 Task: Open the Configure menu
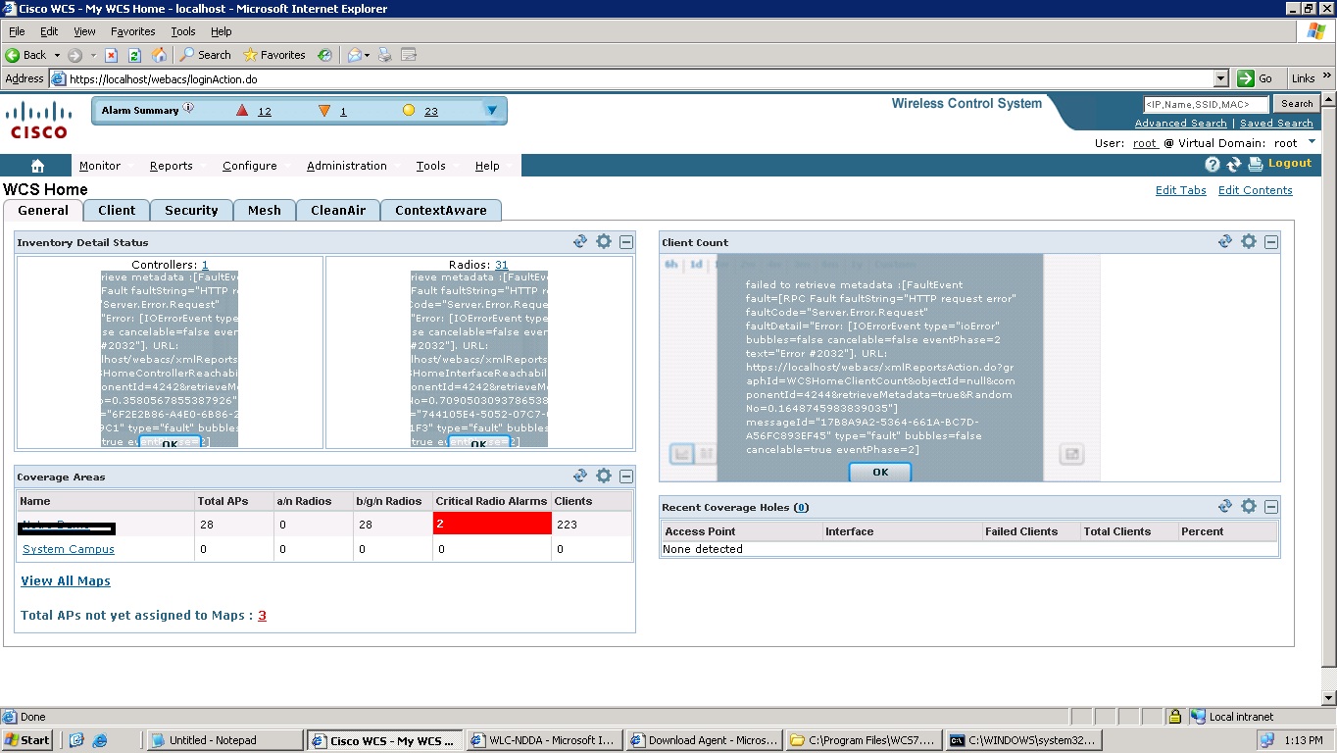pos(250,166)
